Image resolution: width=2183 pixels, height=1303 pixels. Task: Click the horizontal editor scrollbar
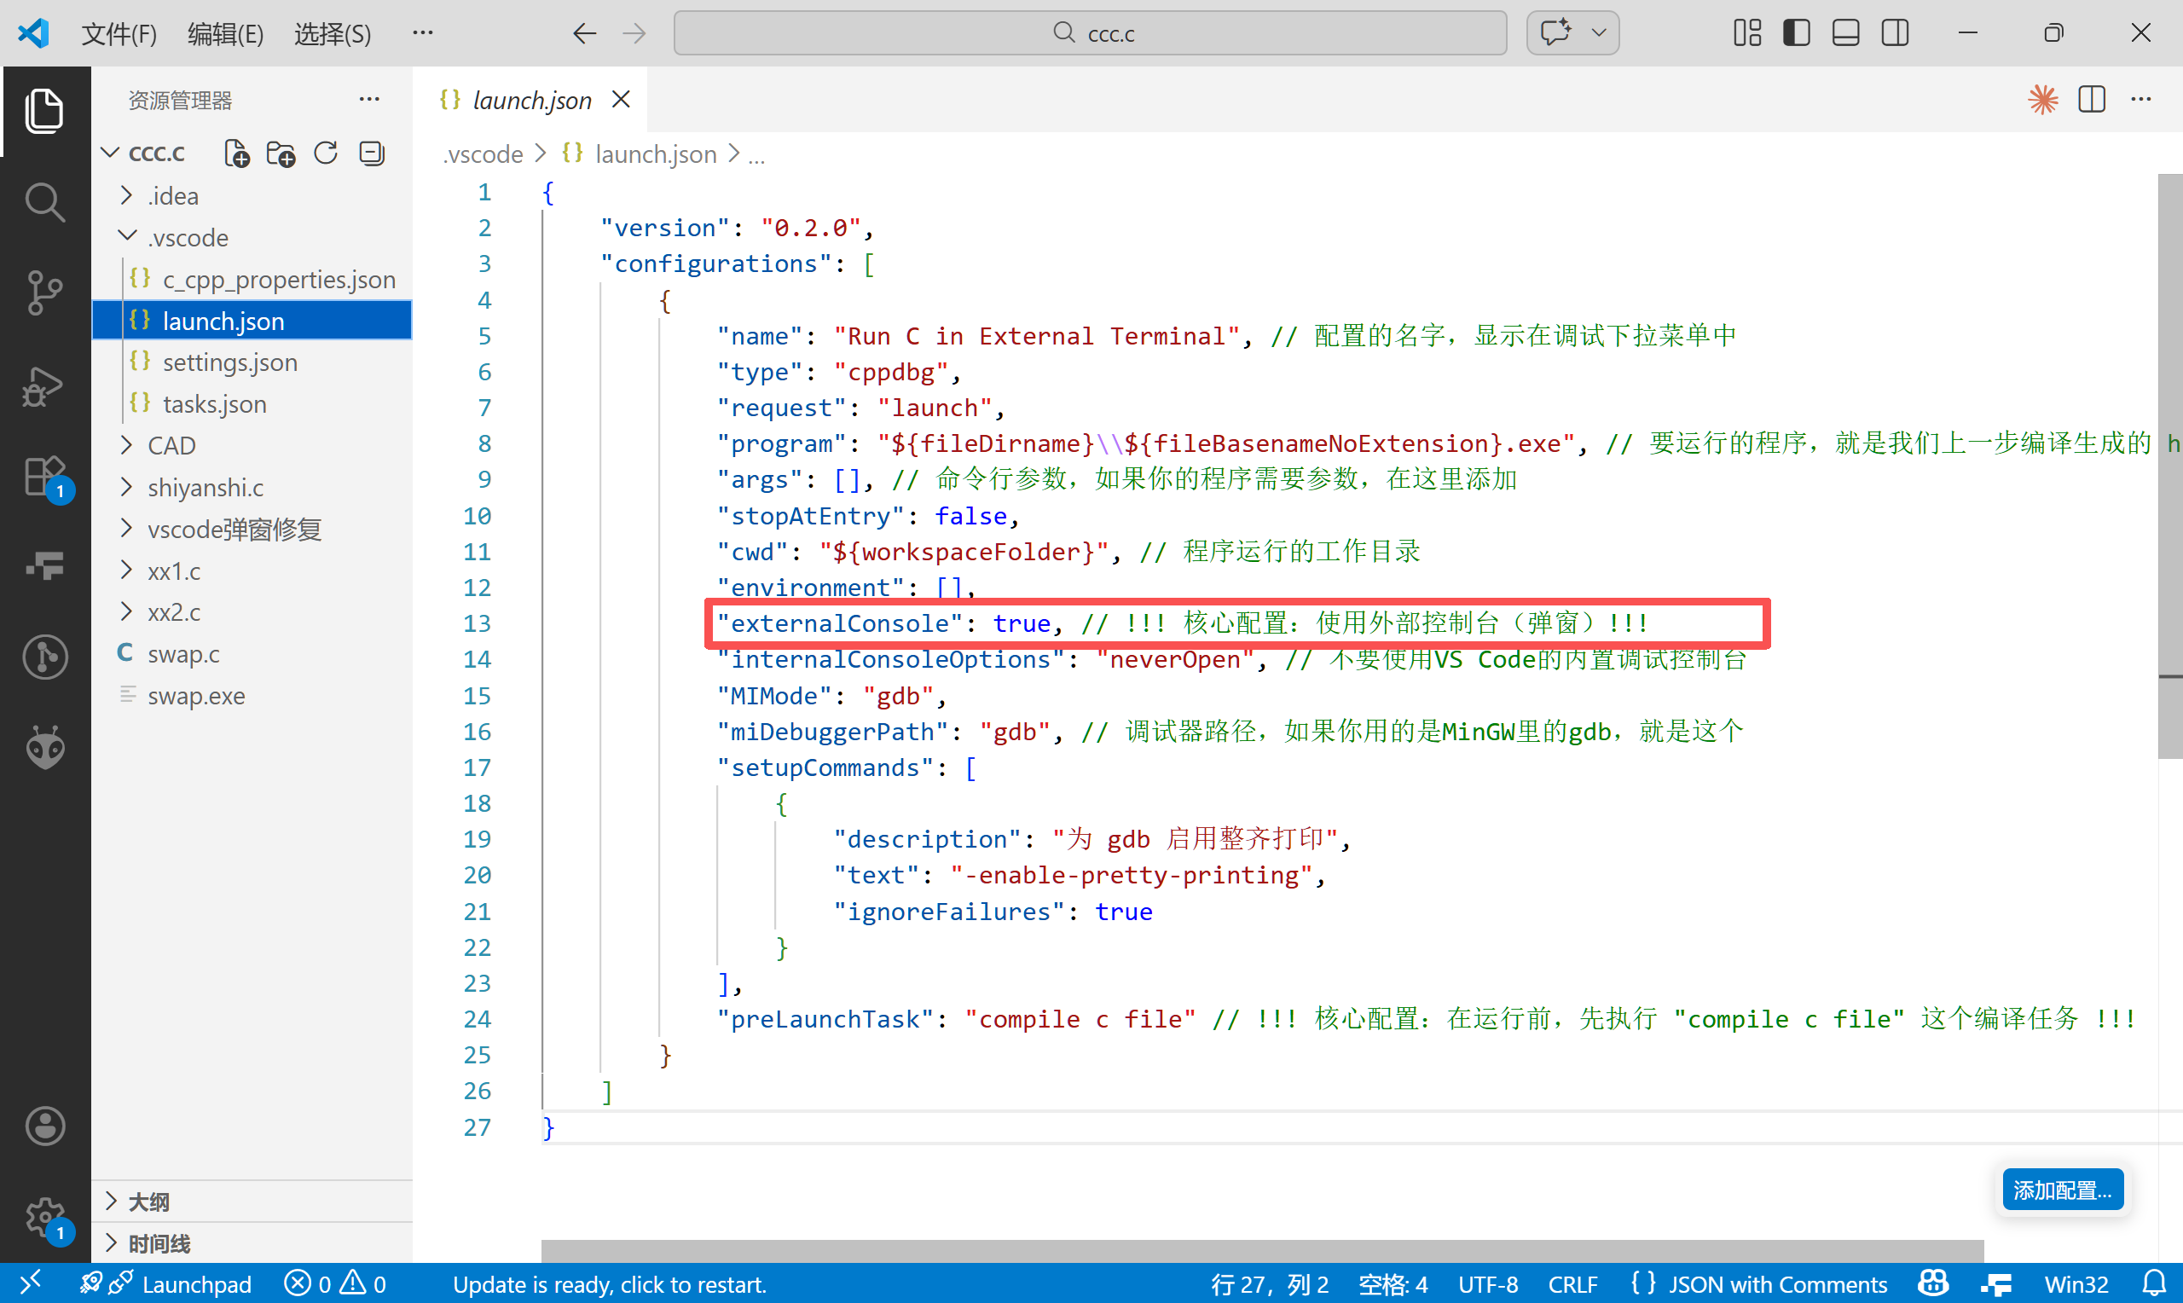point(1261,1250)
